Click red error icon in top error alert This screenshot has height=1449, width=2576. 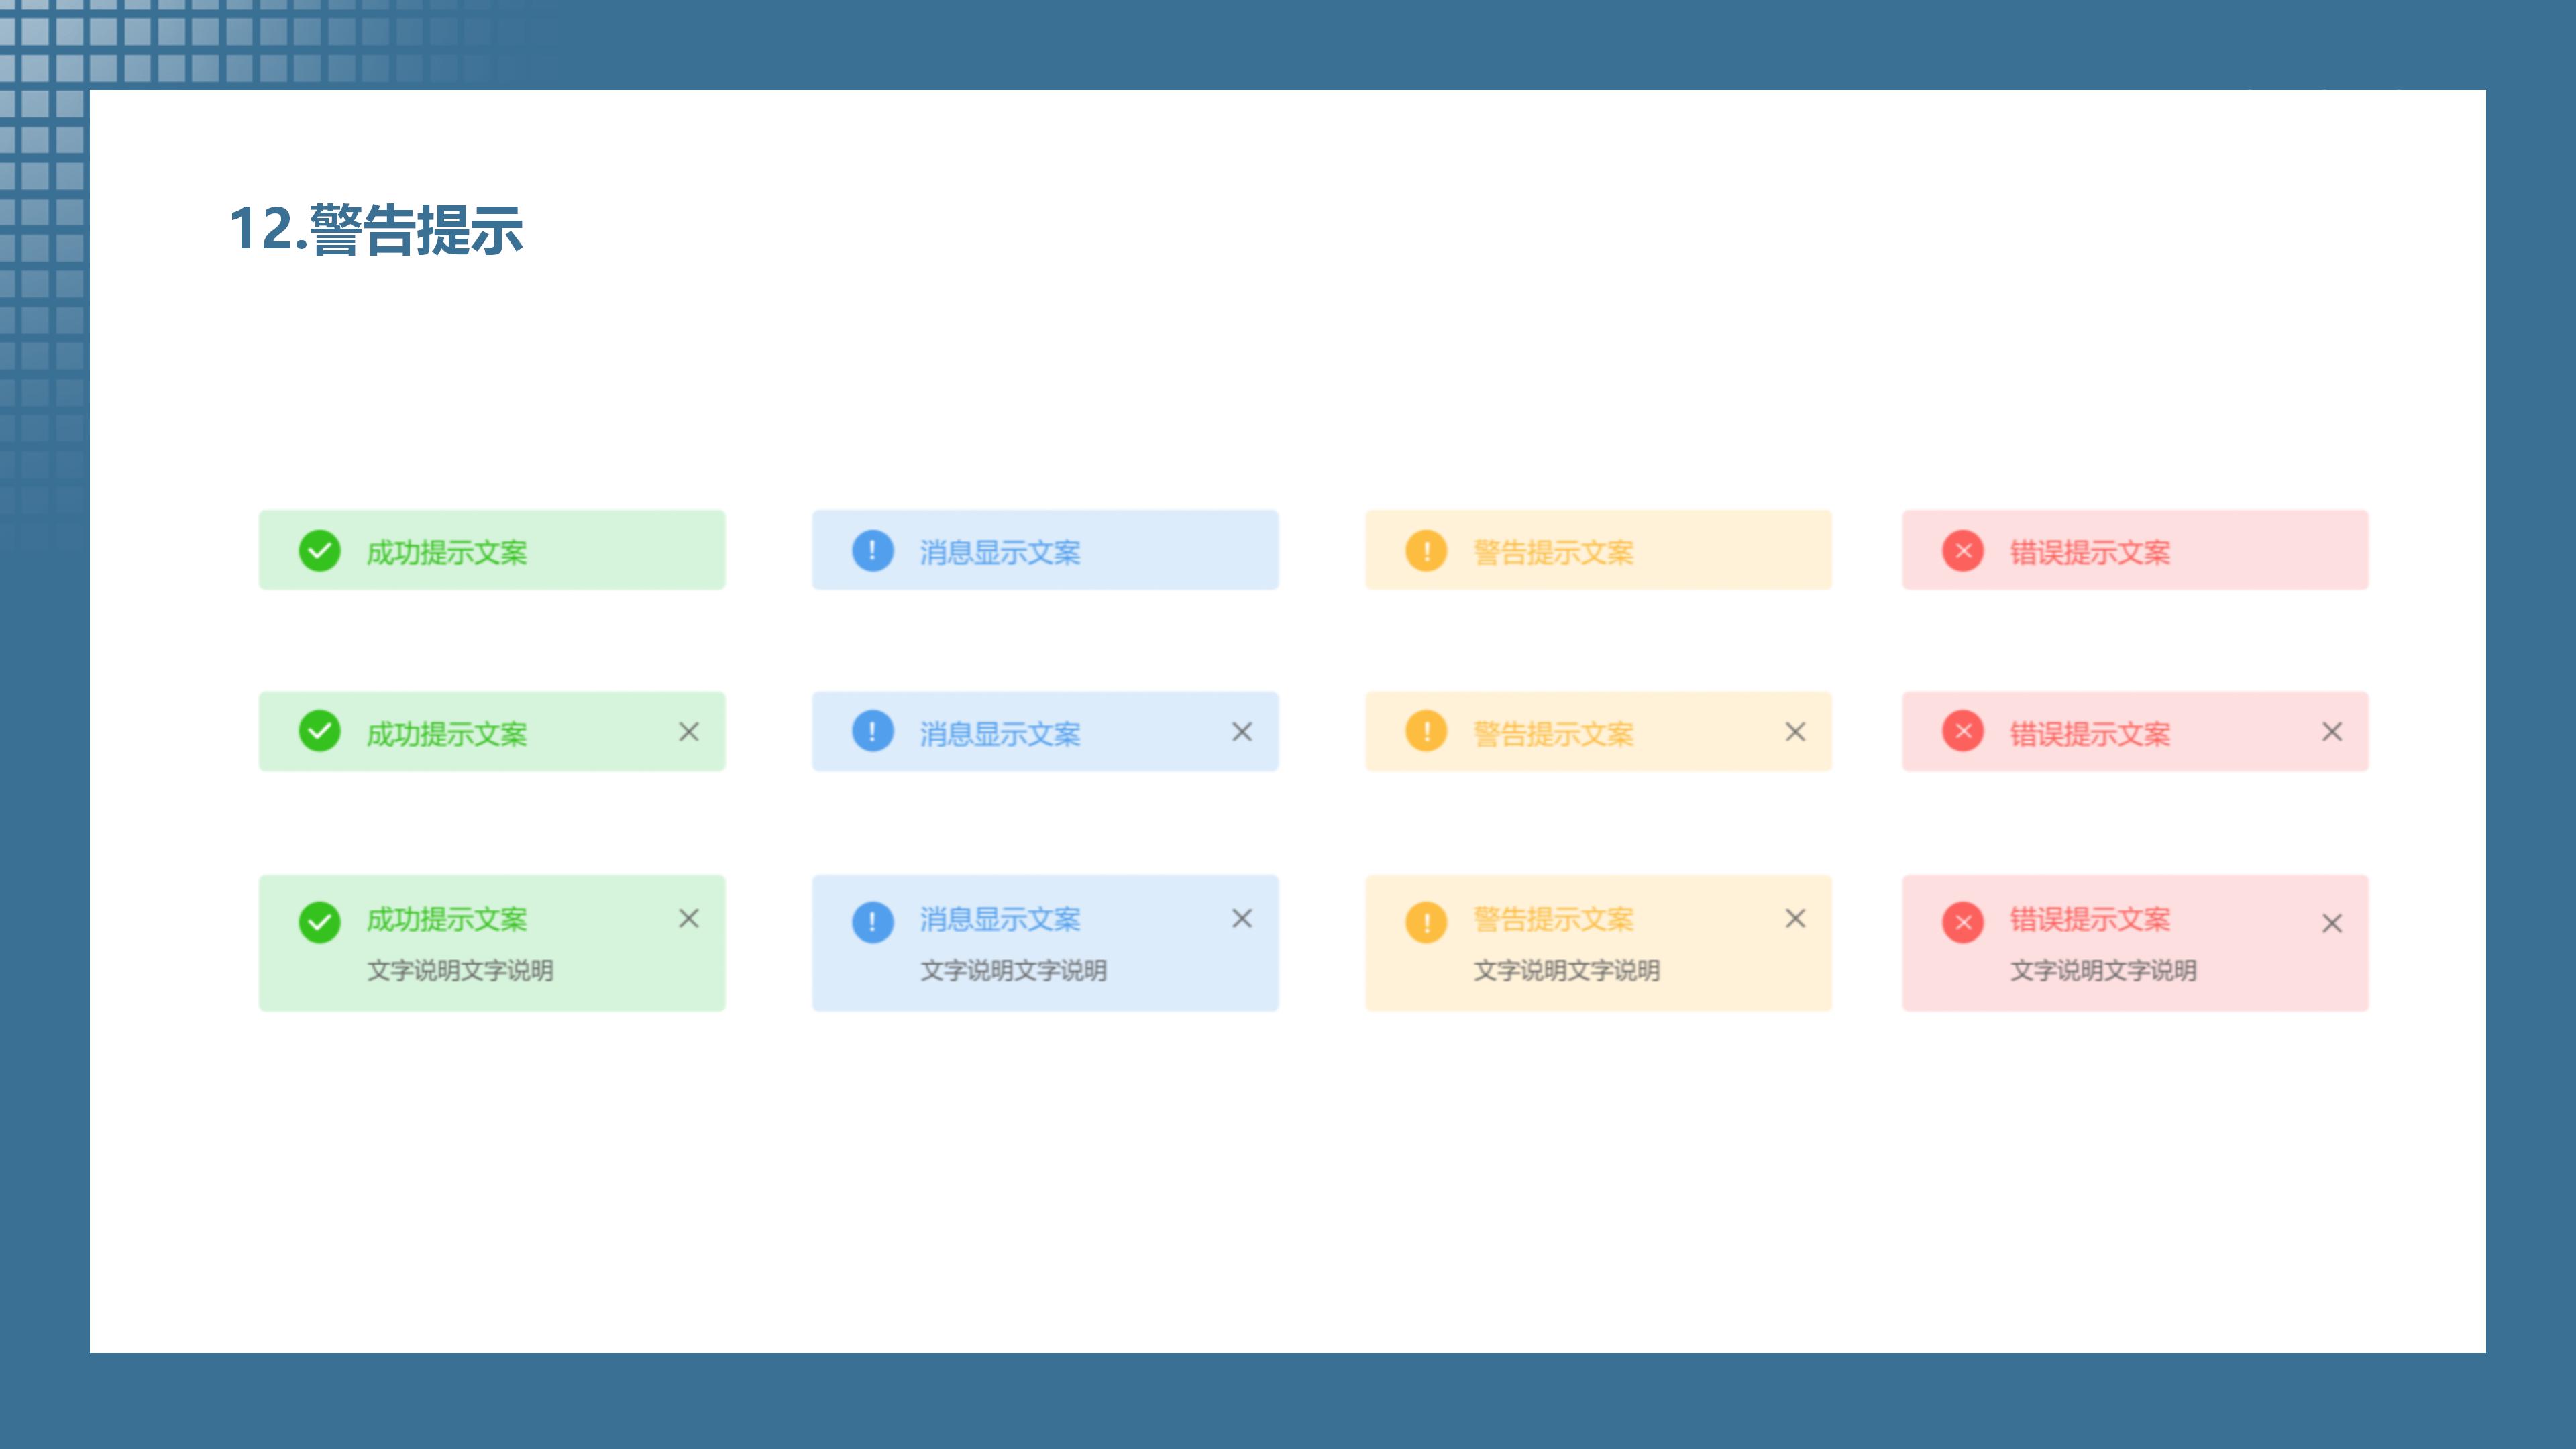1963,551
